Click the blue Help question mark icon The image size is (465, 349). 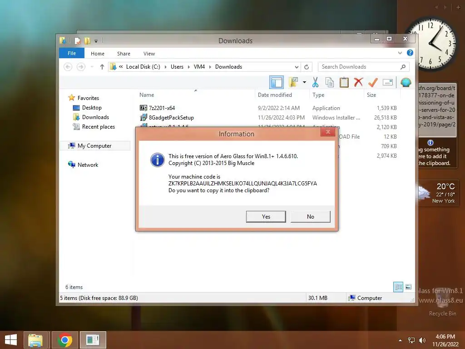click(410, 53)
